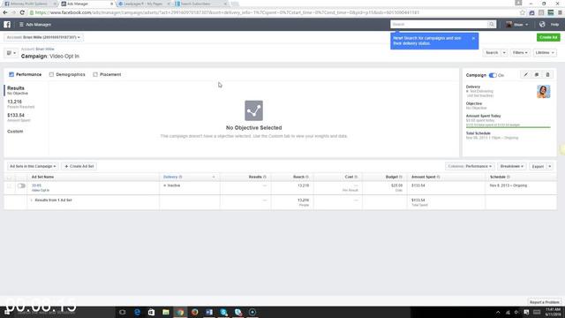Expand the arrow next to Search

[504, 53]
